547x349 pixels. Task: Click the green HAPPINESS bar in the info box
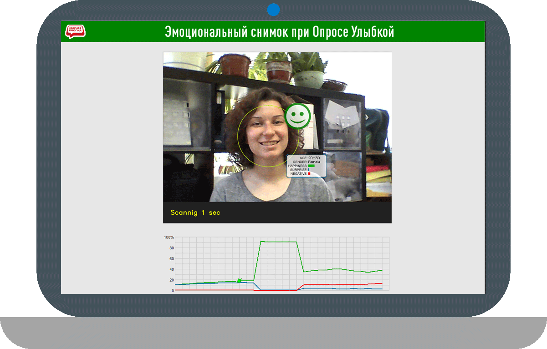pyautogui.click(x=312, y=166)
